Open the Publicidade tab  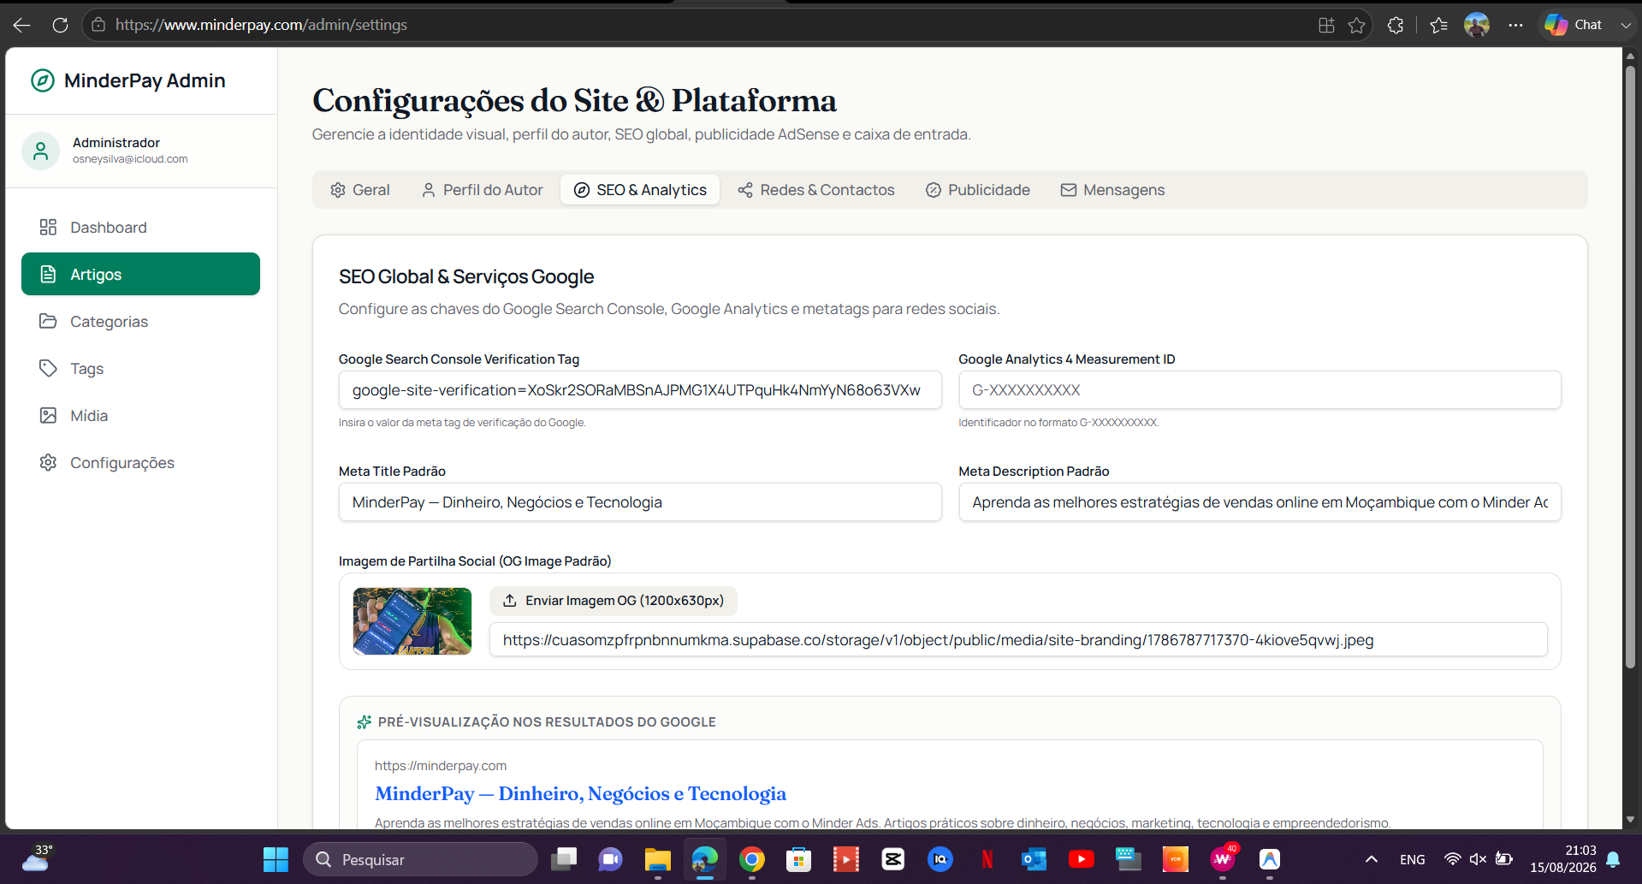click(978, 190)
